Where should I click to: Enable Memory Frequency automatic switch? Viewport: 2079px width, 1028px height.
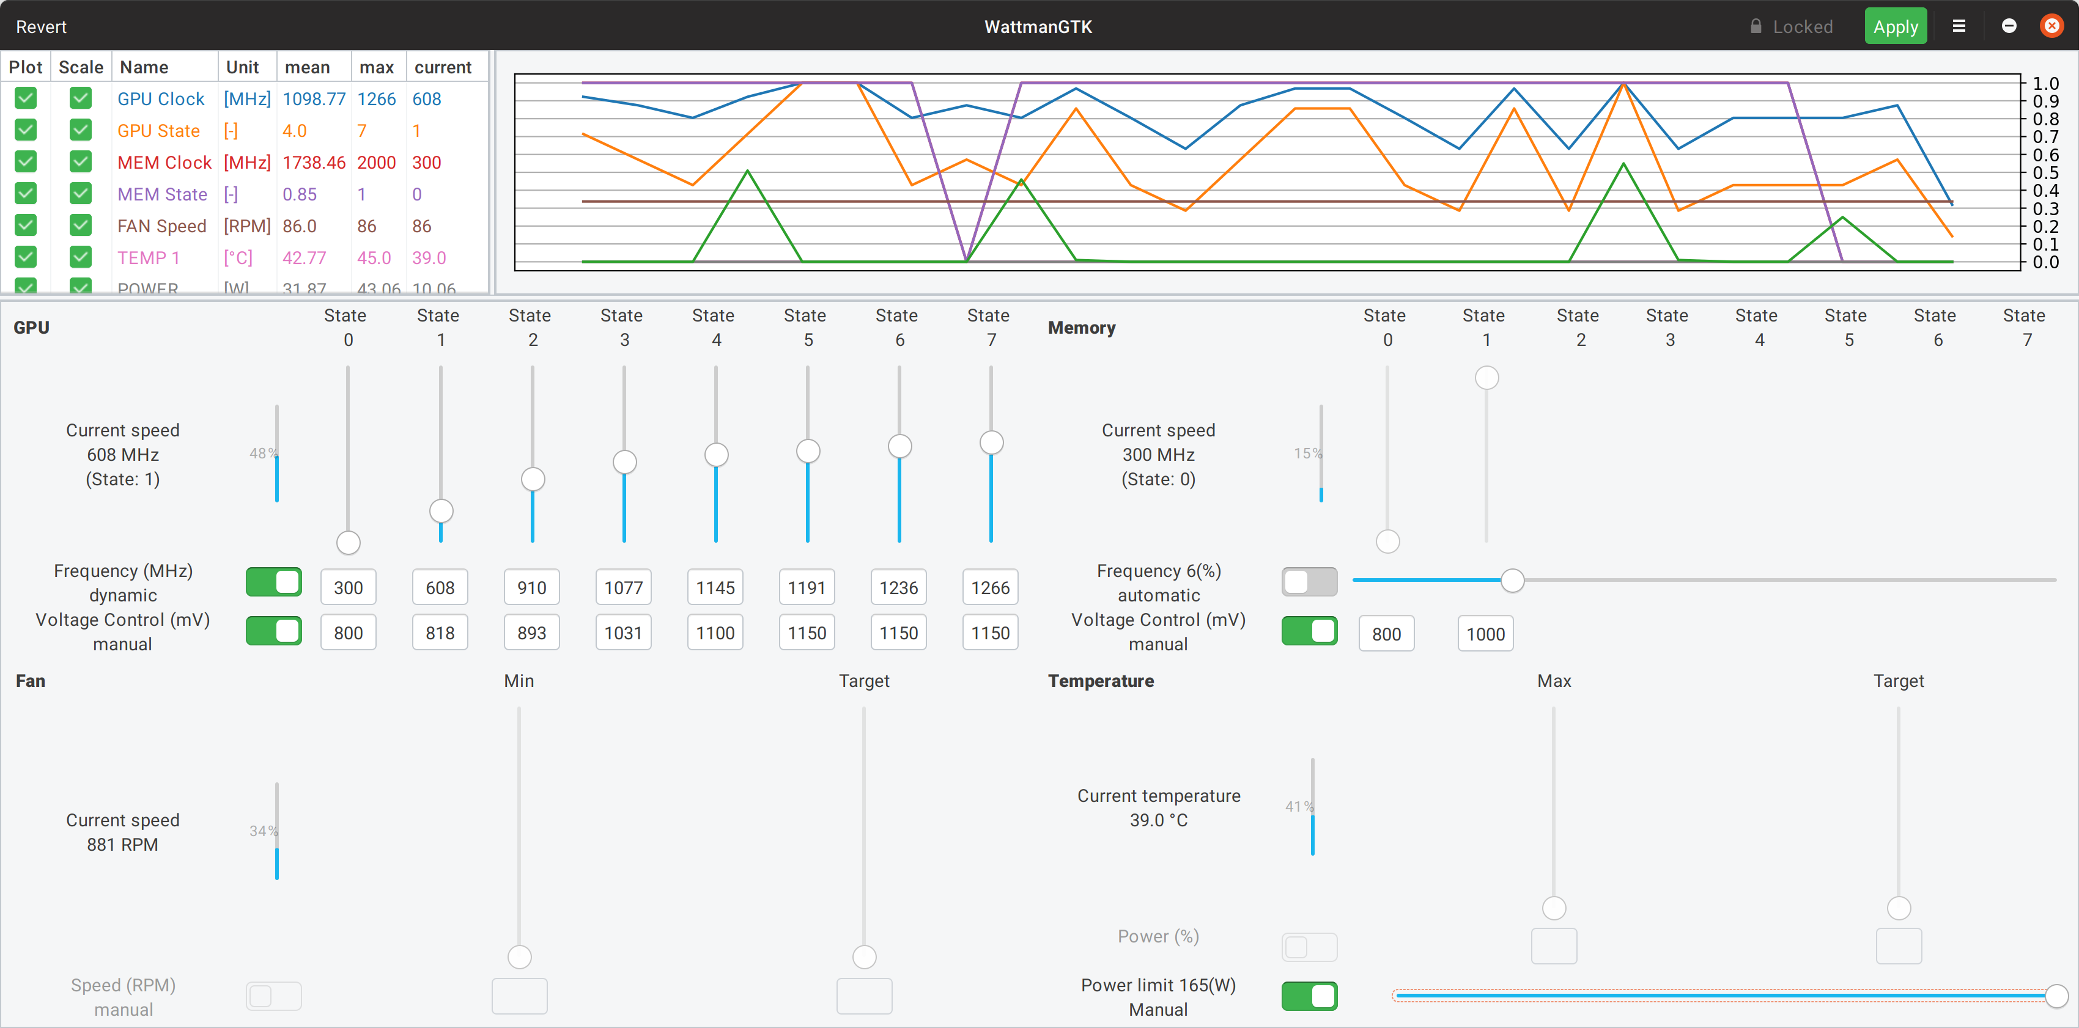click(1309, 582)
